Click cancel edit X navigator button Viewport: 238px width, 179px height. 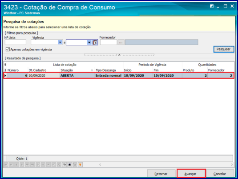coord(59,165)
